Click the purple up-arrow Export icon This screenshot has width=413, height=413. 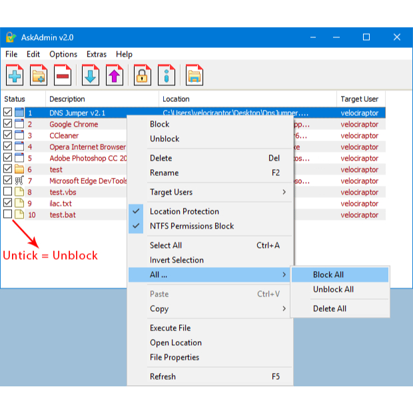[115, 75]
